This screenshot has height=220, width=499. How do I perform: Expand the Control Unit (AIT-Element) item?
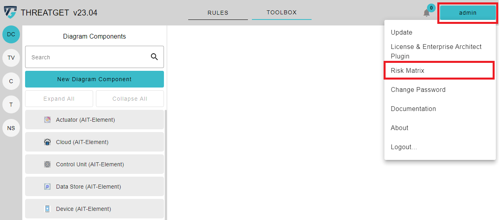94,164
